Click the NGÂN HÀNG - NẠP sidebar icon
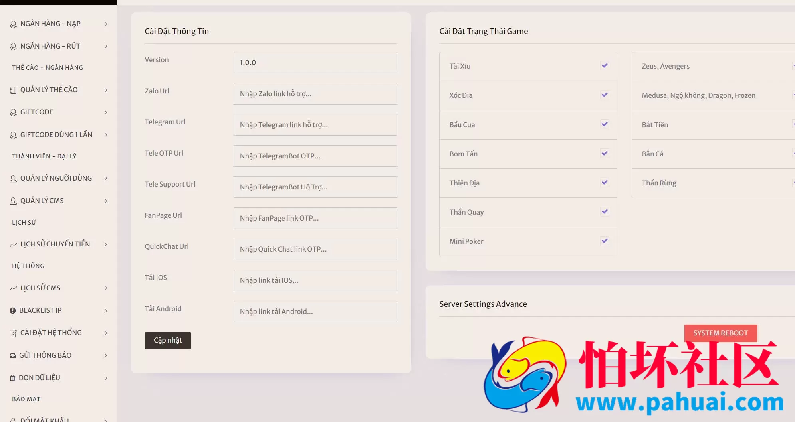Viewport: 795px width, 422px height. [13, 24]
